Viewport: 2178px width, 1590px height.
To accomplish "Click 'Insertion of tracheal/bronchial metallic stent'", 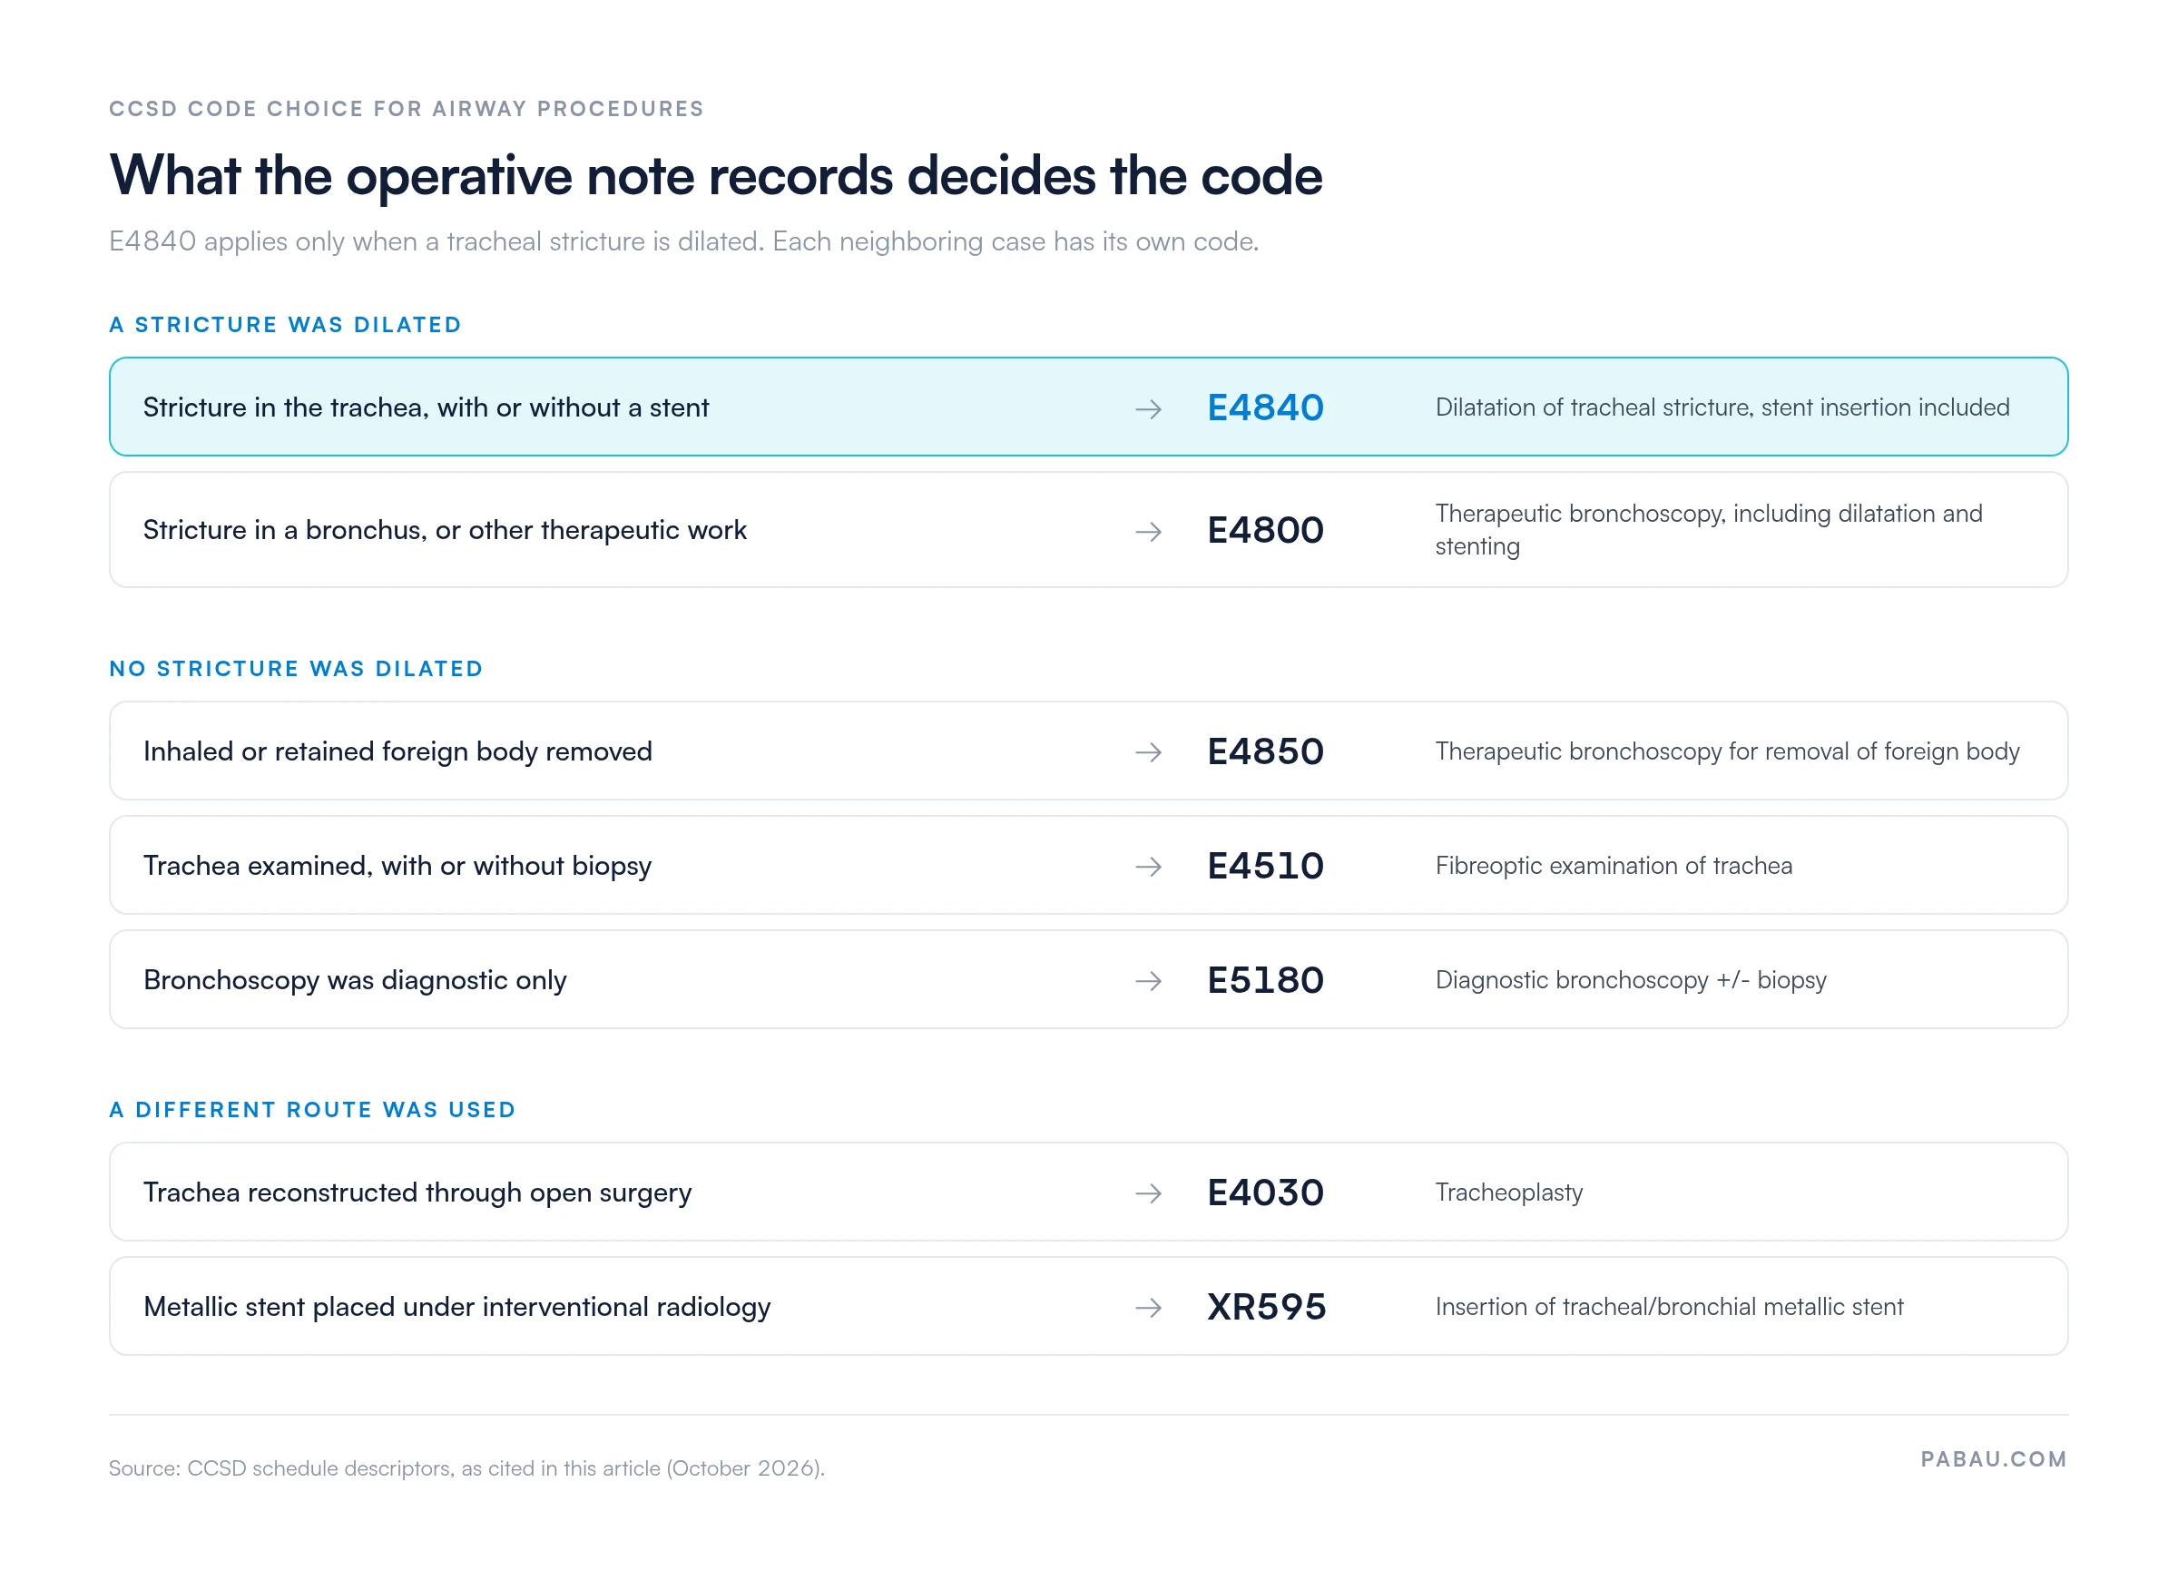I will pyautogui.click(x=1669, y=1306).
